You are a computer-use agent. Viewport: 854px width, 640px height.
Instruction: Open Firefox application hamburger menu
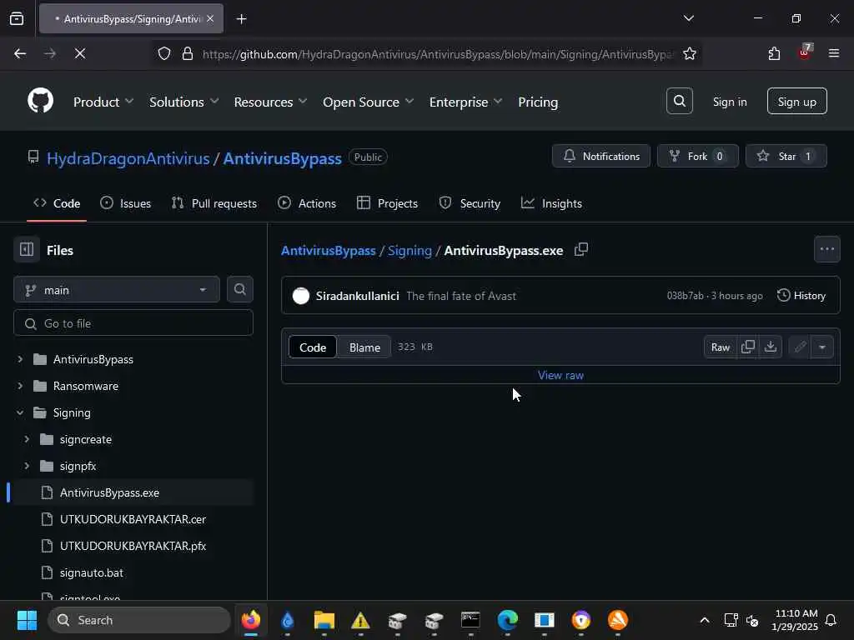click(x=833, y=53)
